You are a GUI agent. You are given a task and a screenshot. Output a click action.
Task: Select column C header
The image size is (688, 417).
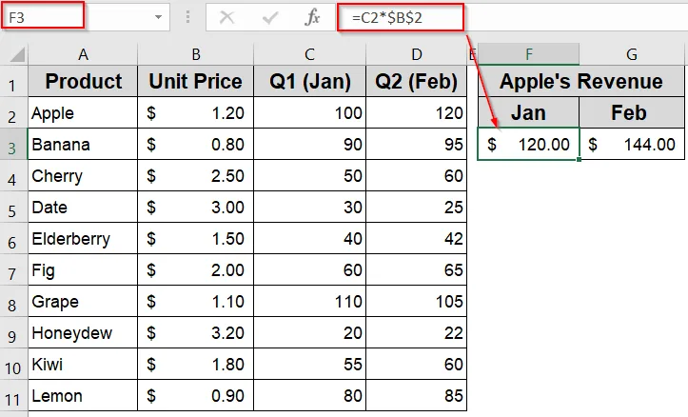point(310,54)
